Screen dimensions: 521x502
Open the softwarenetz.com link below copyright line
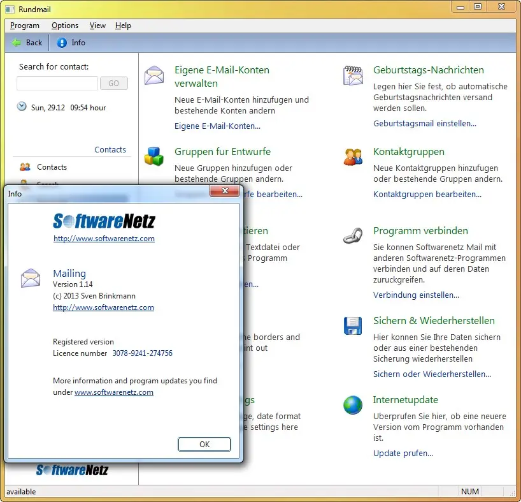(x=103, y=307)
